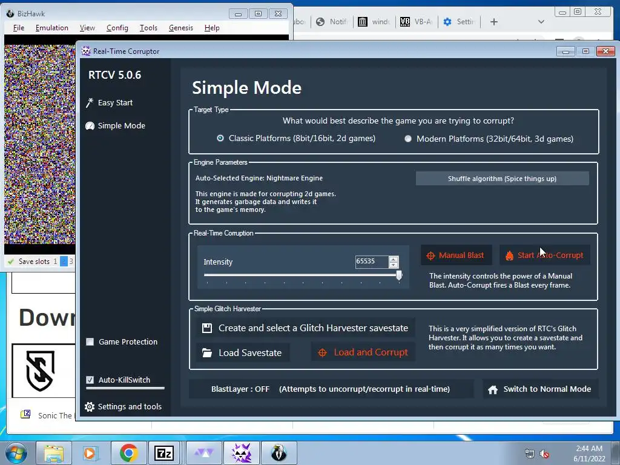Select Simple Mode in the sidebar

(x=116, y=126)
